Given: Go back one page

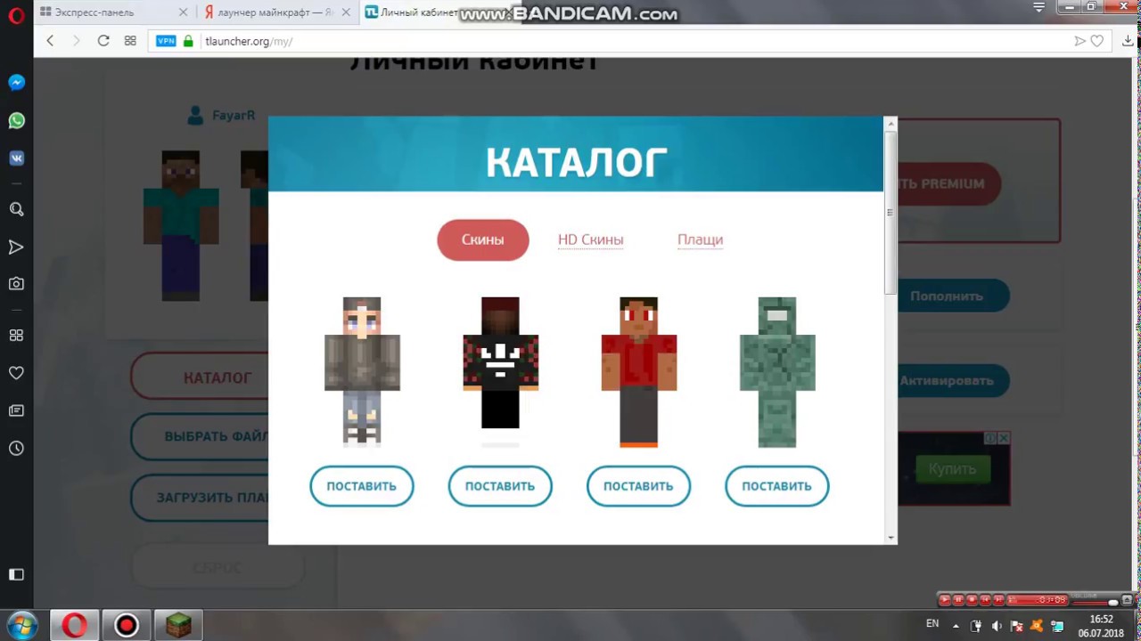Looking at the screenshot, I should click(x=50, y=41).
